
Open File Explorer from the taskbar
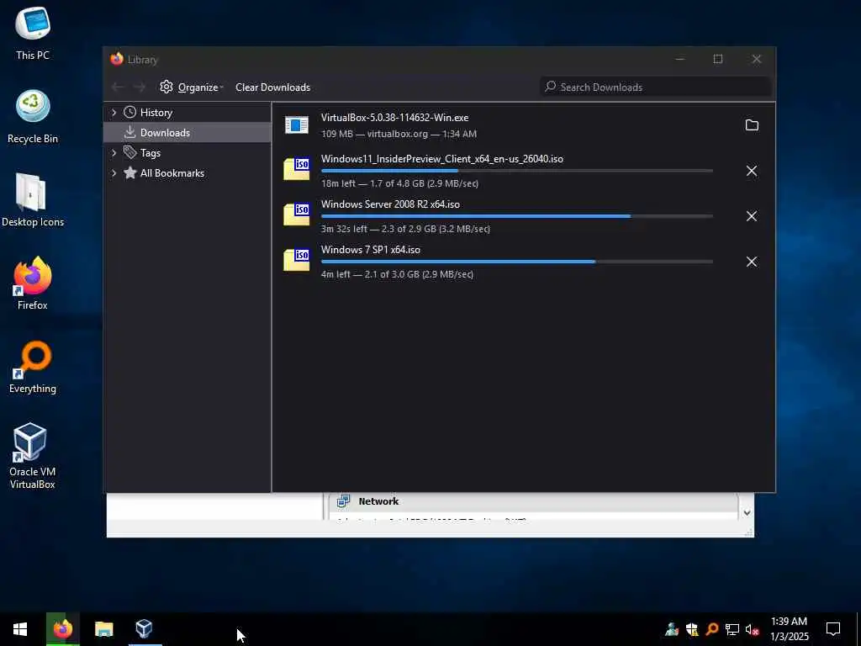[103, 629]
